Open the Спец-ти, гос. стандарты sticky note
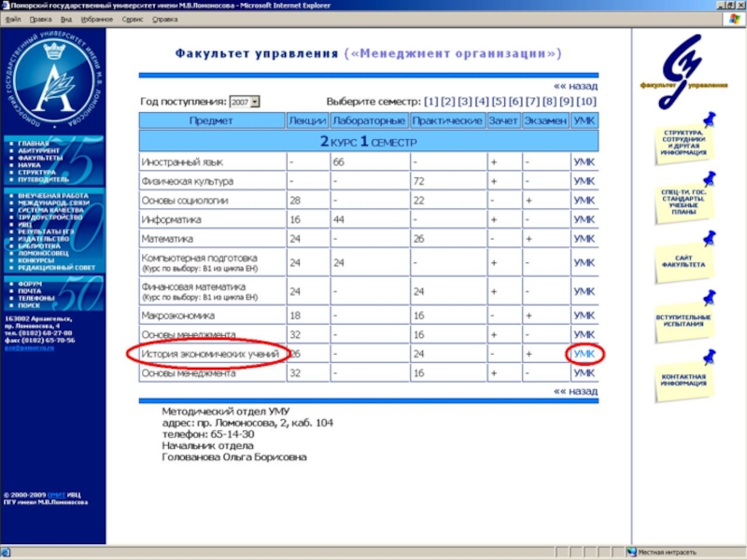747x560 pixels. point(684,202)
